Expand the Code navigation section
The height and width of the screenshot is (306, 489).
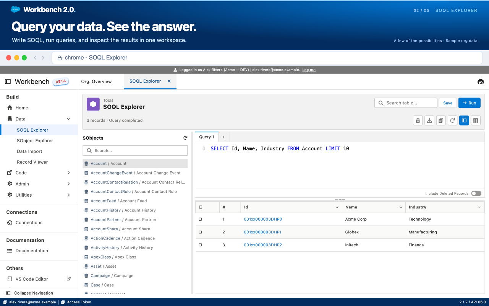coord(69,173)
